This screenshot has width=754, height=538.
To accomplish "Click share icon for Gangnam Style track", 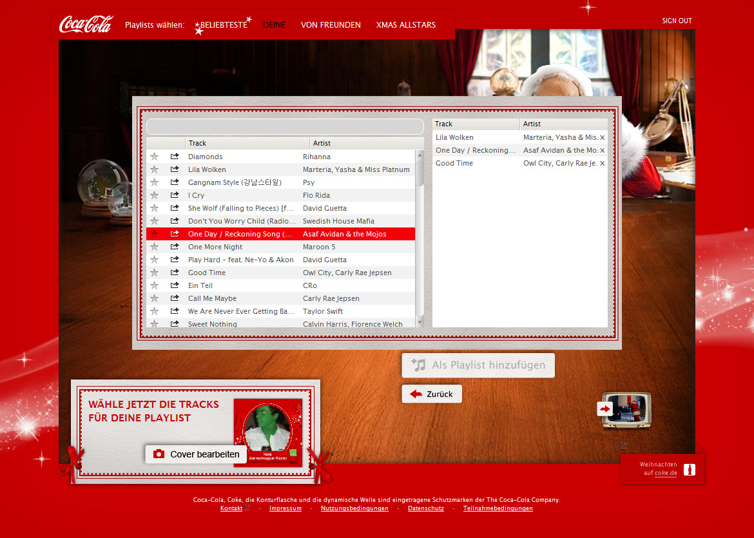I will coord(174,182).
